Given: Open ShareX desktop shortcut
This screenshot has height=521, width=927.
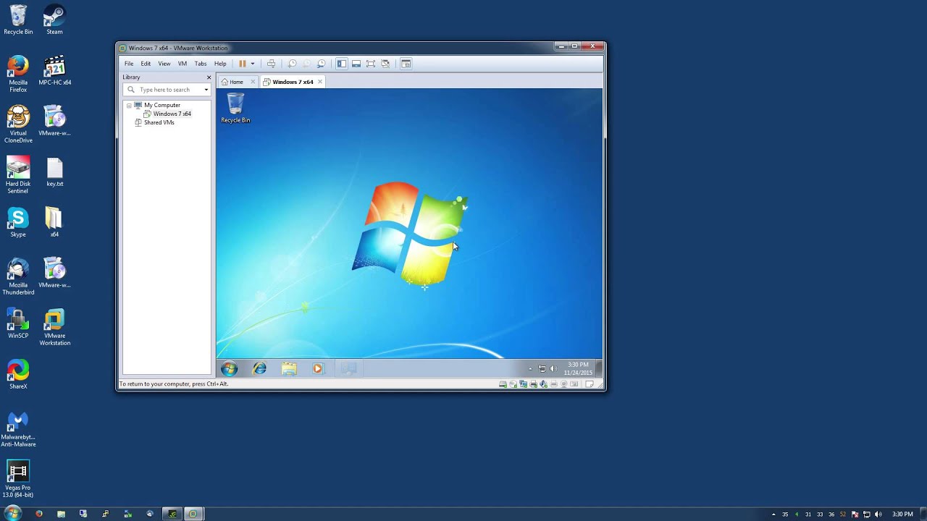Looking at the screenshot, I should tap(18, 374).
